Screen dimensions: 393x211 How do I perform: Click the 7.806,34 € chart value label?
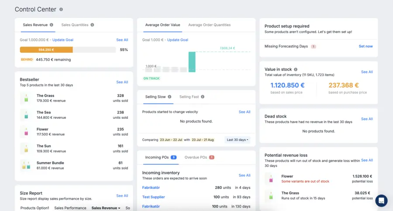(x=228, y=48)
